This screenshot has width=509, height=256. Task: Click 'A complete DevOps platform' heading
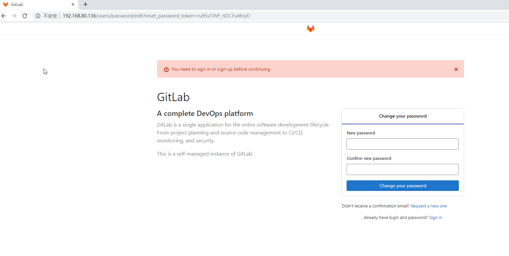click(x=205, y=114)
